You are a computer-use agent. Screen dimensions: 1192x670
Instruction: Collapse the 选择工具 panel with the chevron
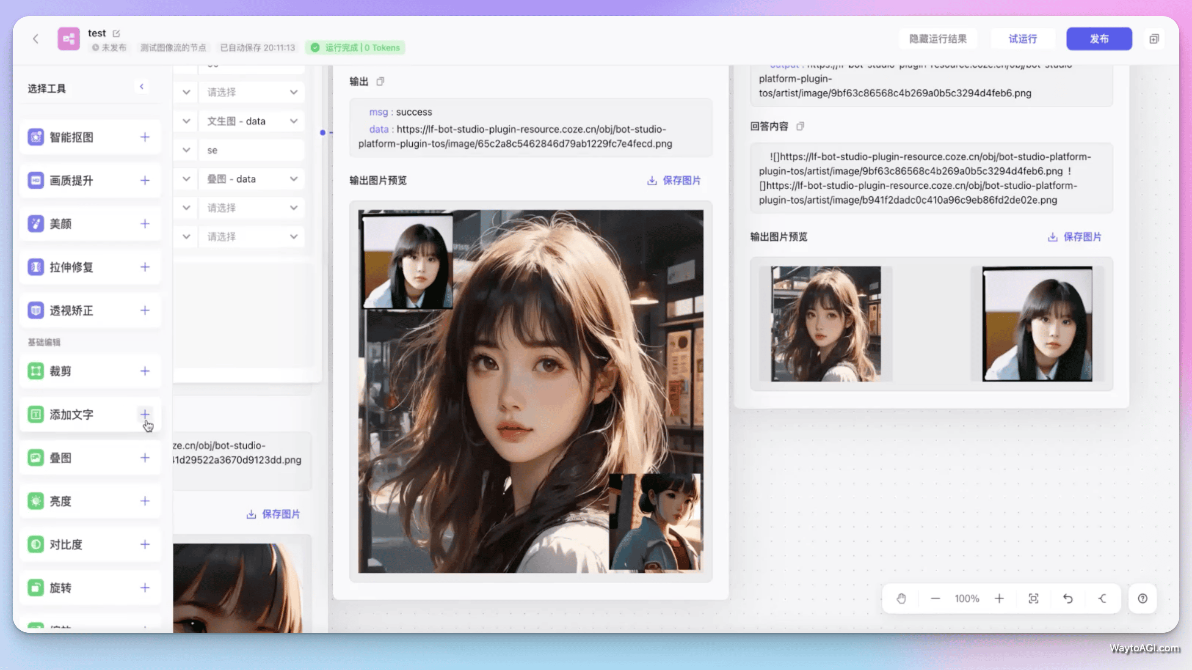142,86
